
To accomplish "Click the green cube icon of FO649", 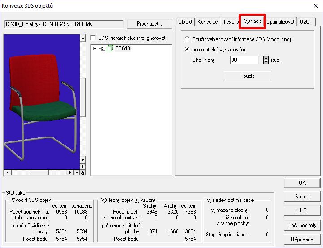I will (x=110, y=48).
